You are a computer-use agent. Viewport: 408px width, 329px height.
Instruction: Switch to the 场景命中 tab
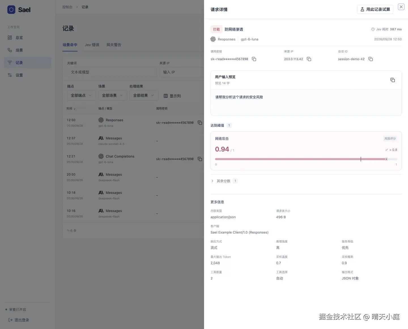(x=70, y=45)
